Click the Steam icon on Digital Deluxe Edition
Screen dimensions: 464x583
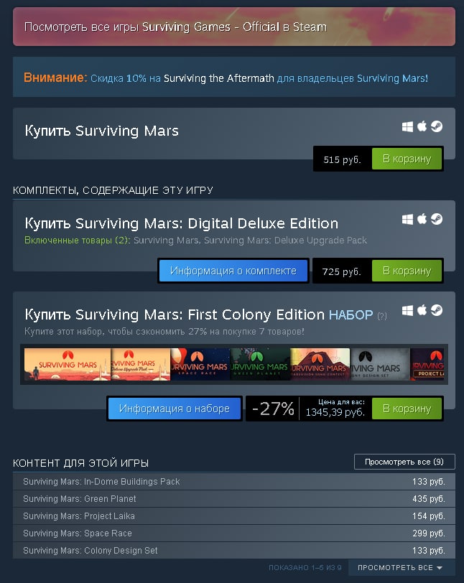[437, 219]
